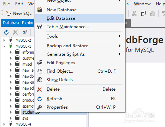The image size is (165, 127).
Task: Click the Edit Privileges icon
Action: click(x=40, y=63)
